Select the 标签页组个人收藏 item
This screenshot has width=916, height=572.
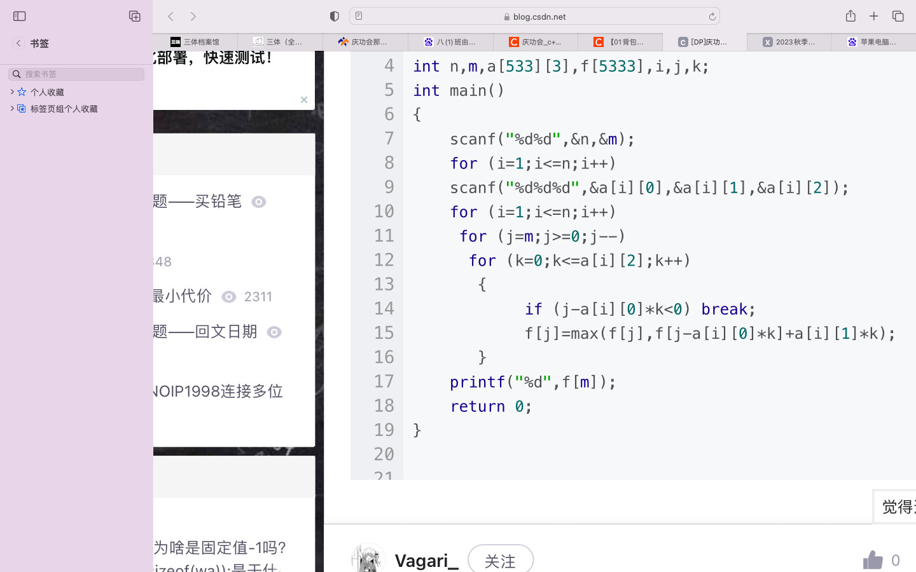64,109
